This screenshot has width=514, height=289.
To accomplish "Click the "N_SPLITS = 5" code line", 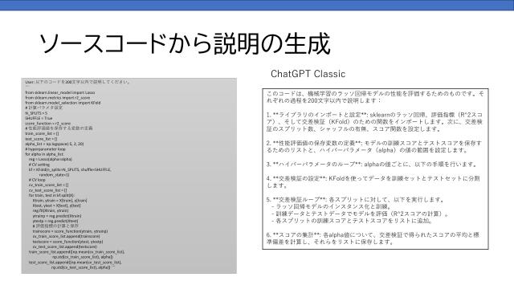I will (36, 113).
